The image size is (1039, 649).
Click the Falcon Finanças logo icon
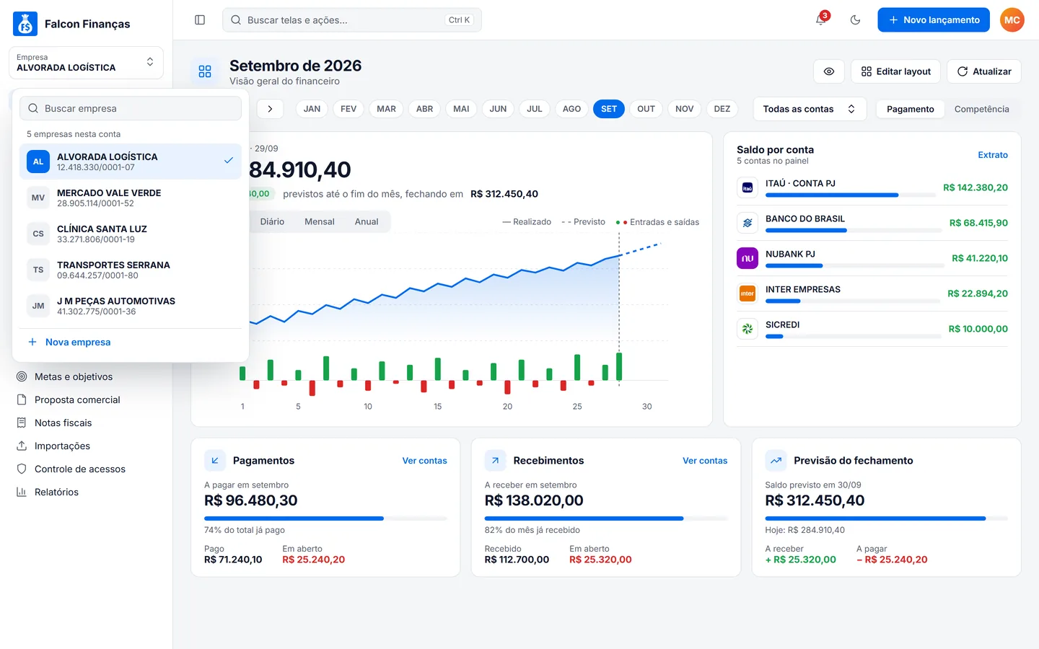coord(25,24)
